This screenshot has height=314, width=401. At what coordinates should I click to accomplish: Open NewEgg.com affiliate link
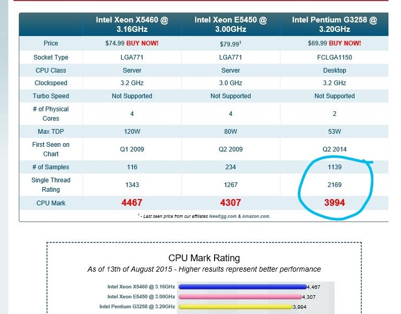click(223, 216)
